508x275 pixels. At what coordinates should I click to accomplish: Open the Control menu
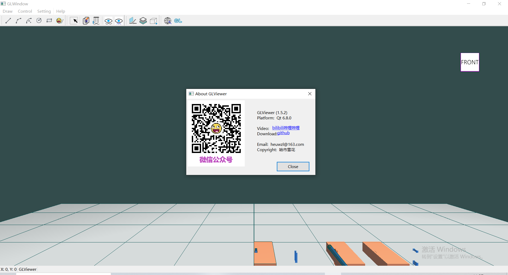[25, 11]
